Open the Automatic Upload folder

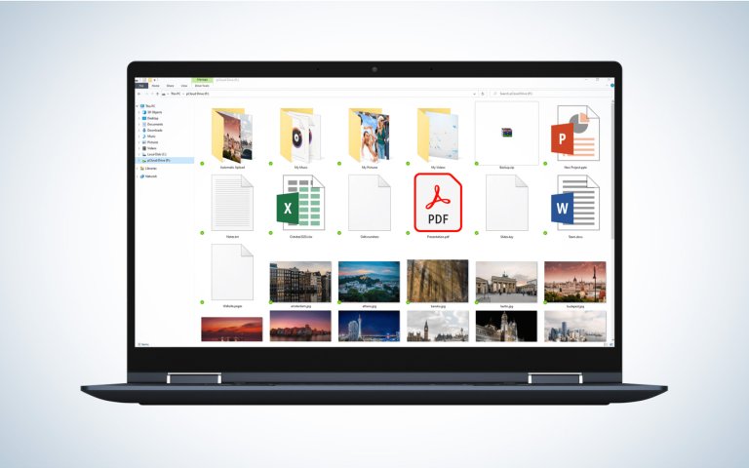(x=232, y=134)
